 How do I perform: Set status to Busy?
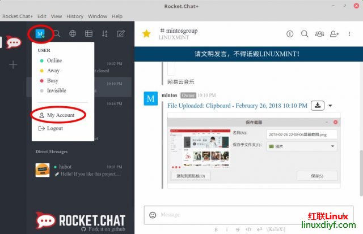52,81
